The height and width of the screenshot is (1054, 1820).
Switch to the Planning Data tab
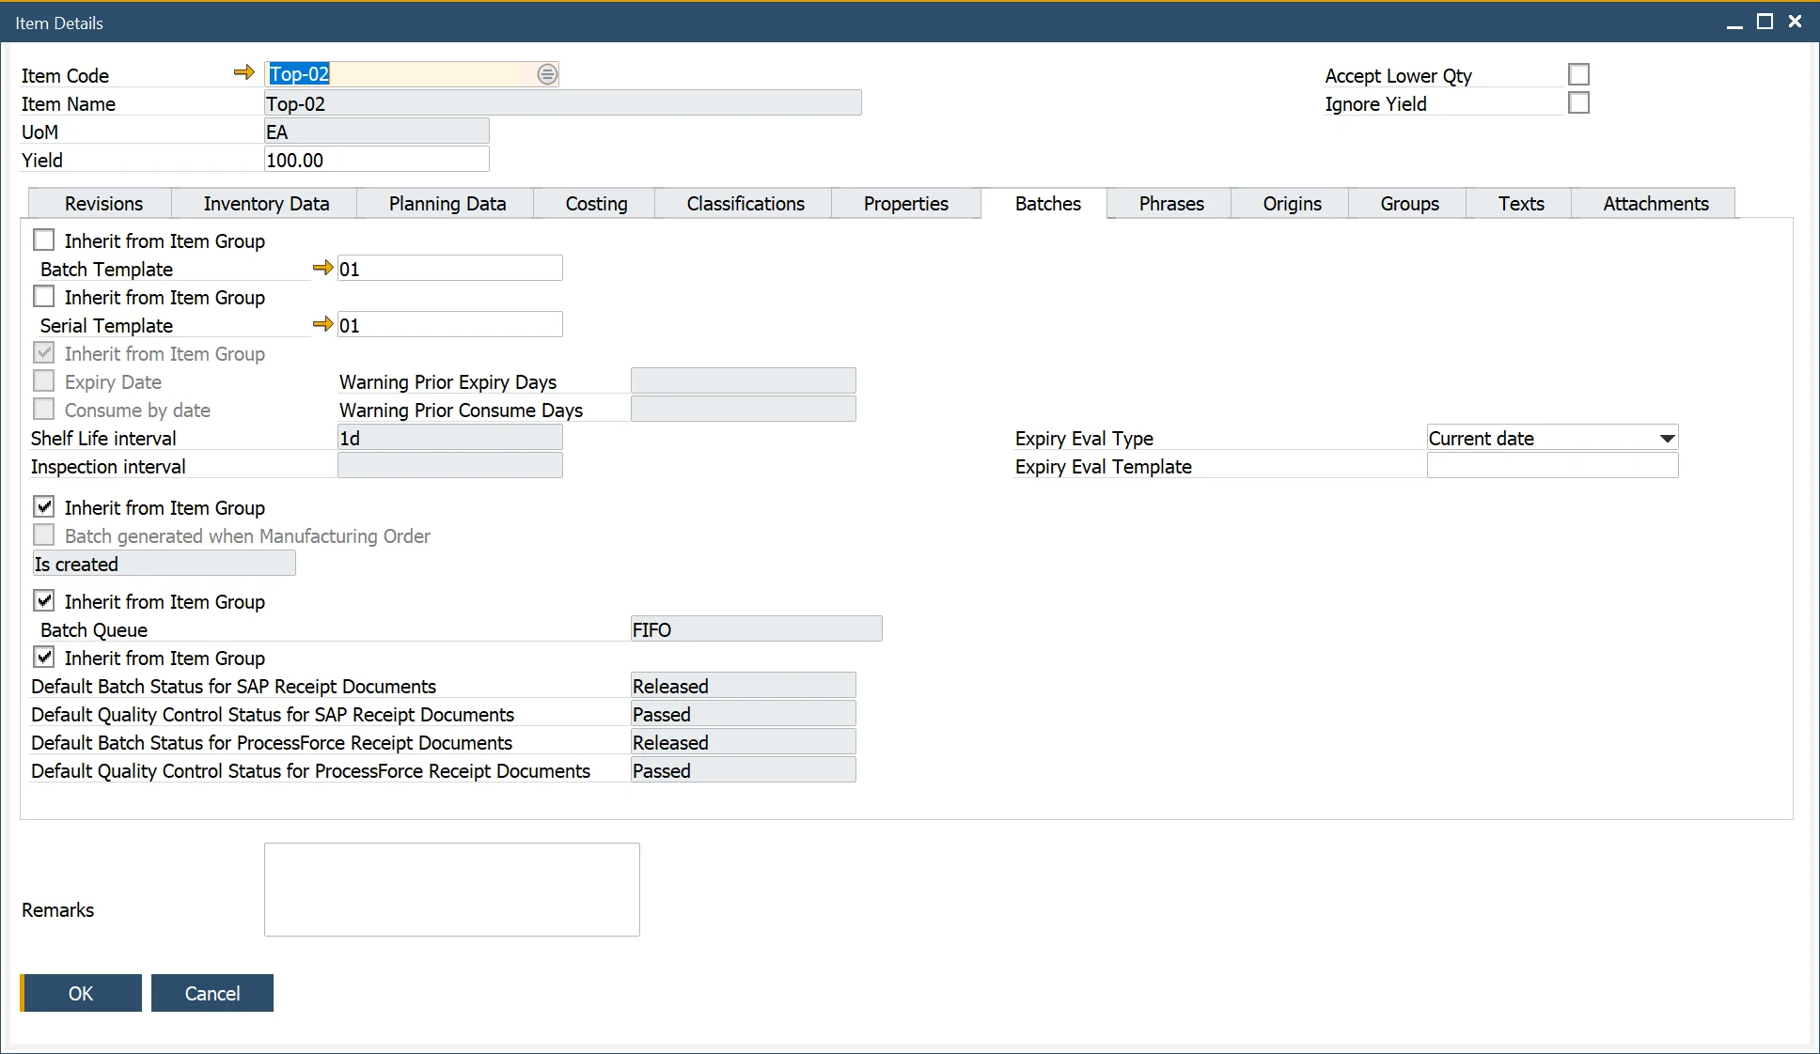tap(447, 202)
